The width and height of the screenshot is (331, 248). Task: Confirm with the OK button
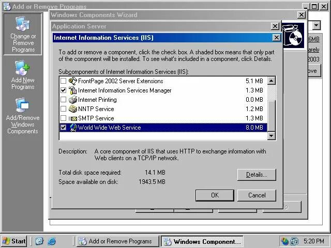tap(215, 195)
